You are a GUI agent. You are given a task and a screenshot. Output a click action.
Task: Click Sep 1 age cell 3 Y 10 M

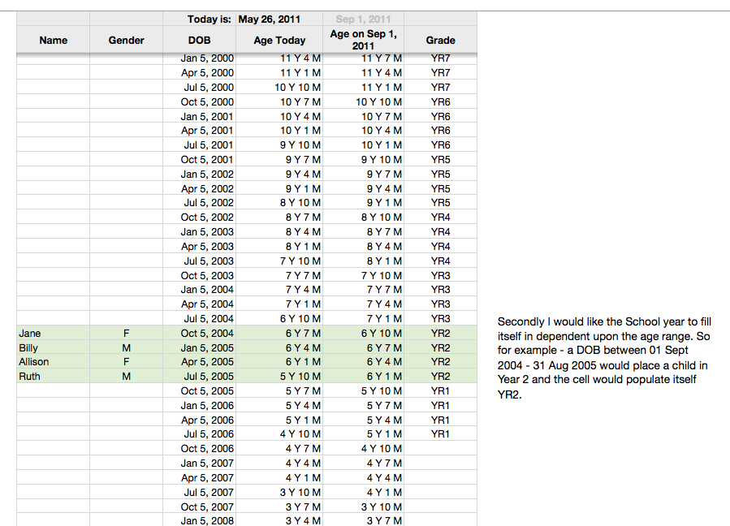363,507
